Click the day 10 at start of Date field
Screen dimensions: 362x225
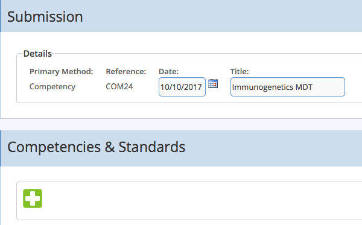165,87
